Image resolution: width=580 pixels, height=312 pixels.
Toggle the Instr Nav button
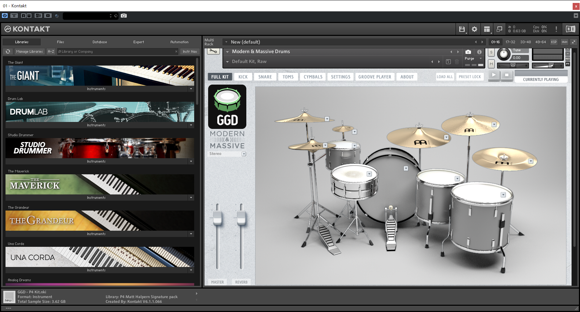(190, 52)
